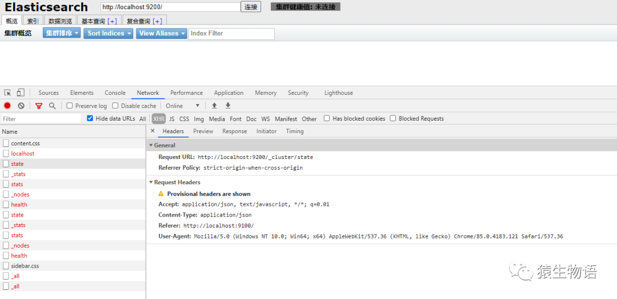Click the Index Filter input

232,34
